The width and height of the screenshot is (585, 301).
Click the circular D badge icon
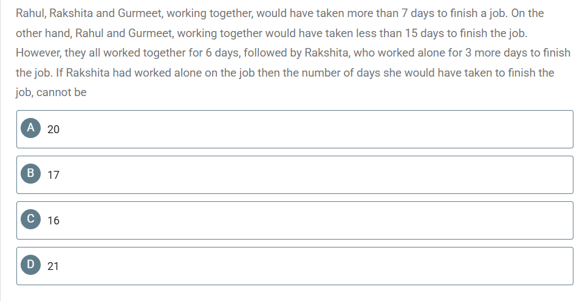[30, 265]
